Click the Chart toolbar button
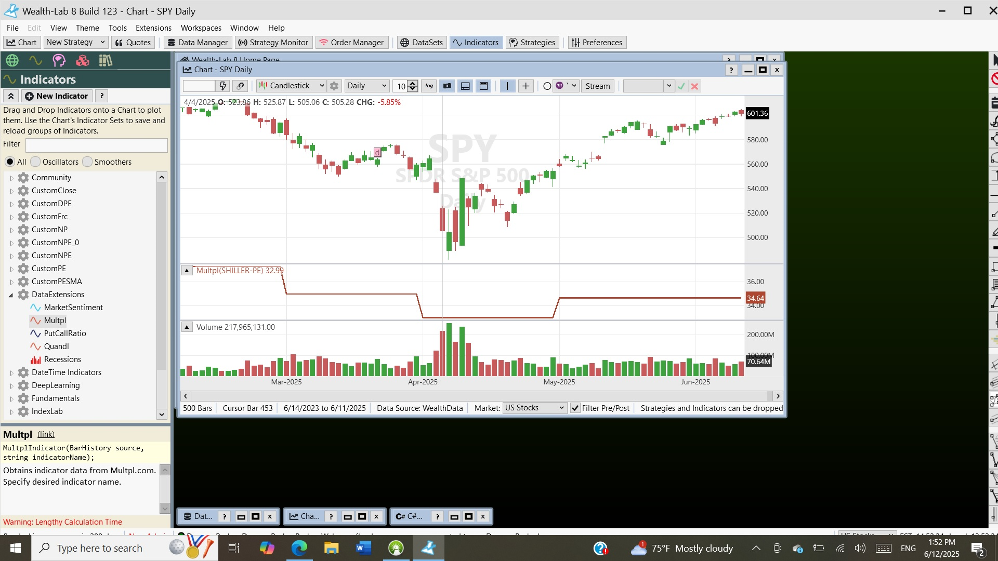The height and width of the screenshot is (561, 998). pos(22,43)
